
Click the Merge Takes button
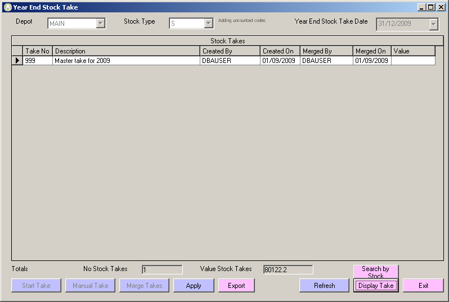144,285
